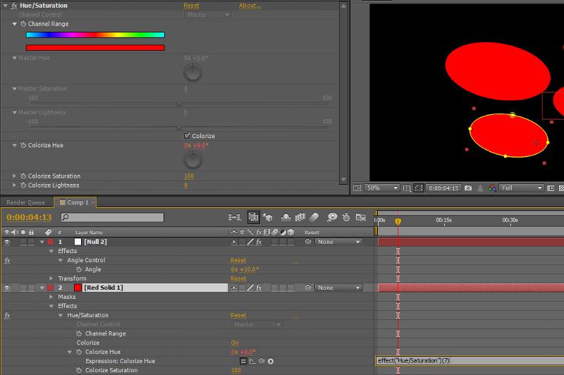Image resolution: width=564 pixels, height=375 pixels.
Task: Open the About link for Hue/Saturation
Action: tap(250, 6)
